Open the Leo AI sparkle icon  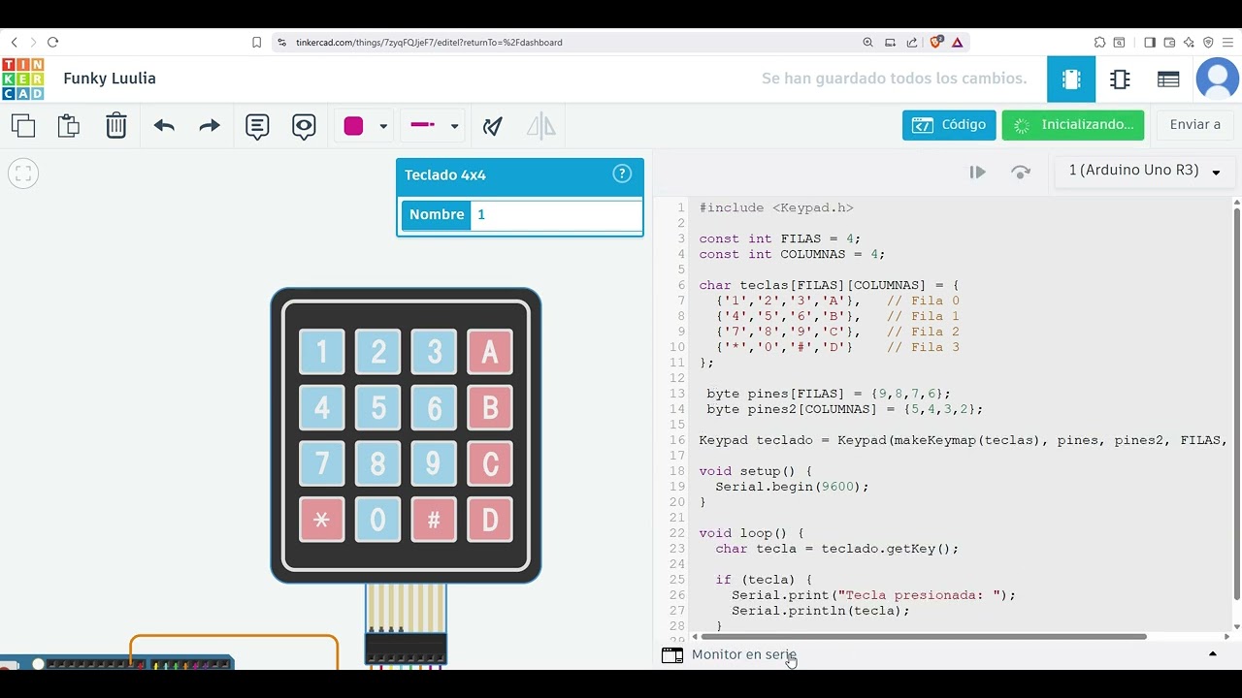pos(1189,43)
